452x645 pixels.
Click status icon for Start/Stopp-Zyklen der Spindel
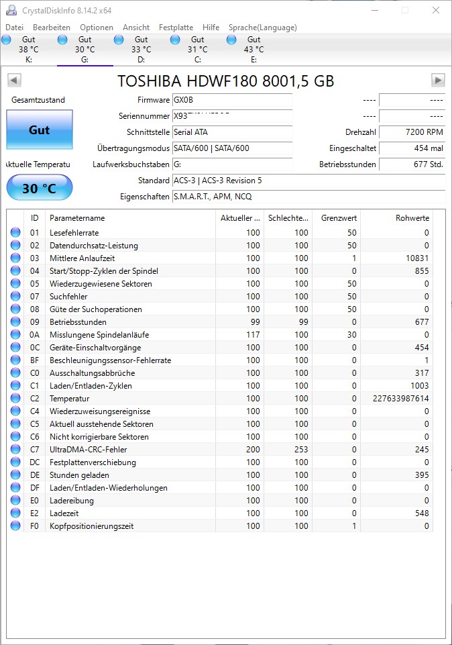pos(15,270)
